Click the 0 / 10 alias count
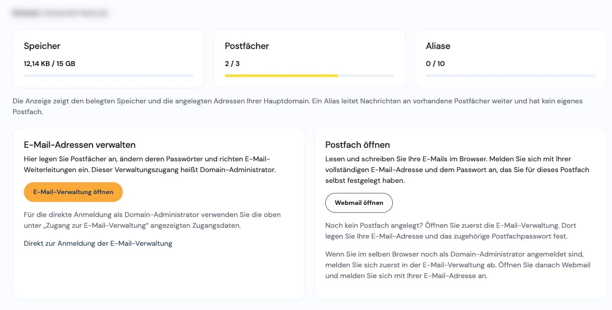612x310 pixels. pos(435,64)
